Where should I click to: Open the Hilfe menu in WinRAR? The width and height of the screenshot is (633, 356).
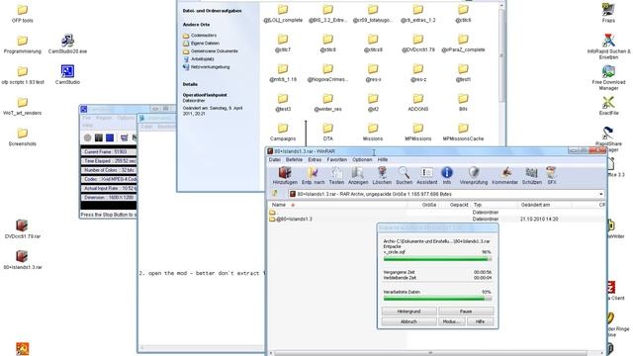click(x=383, y=160)
